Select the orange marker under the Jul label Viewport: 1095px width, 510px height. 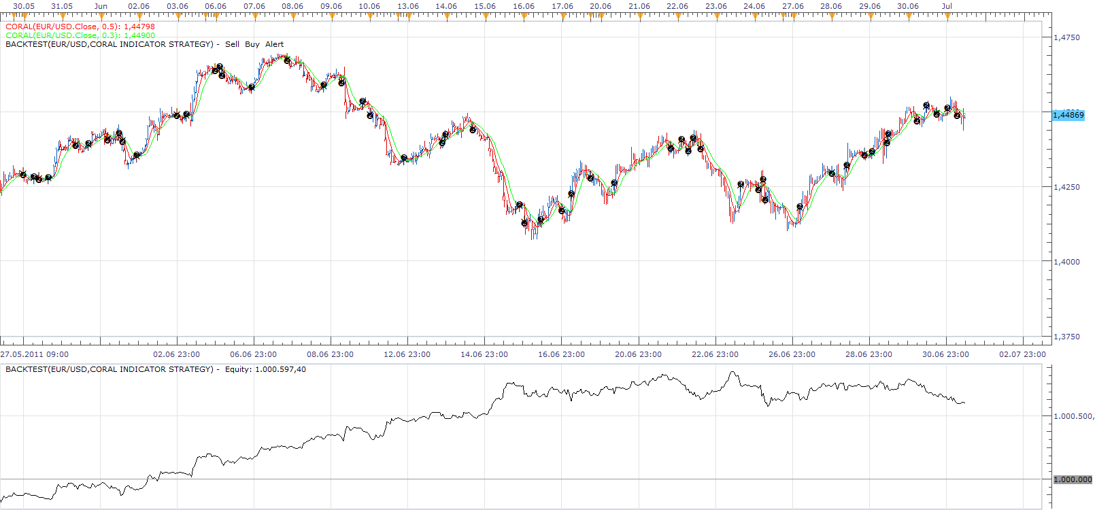[x=947, y=16]
